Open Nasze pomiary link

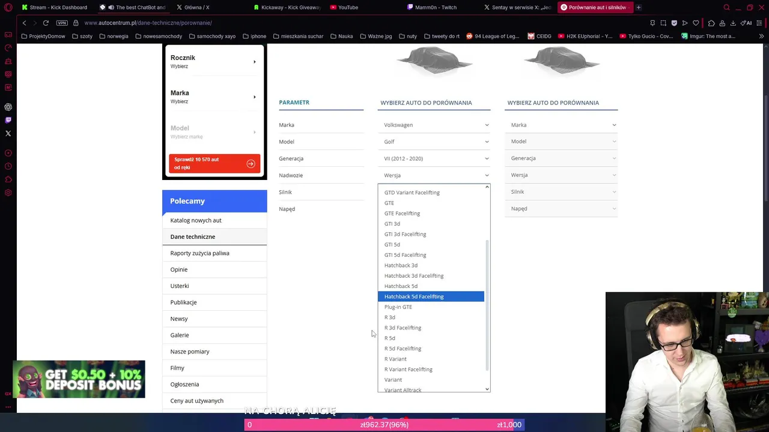point(190,352)
